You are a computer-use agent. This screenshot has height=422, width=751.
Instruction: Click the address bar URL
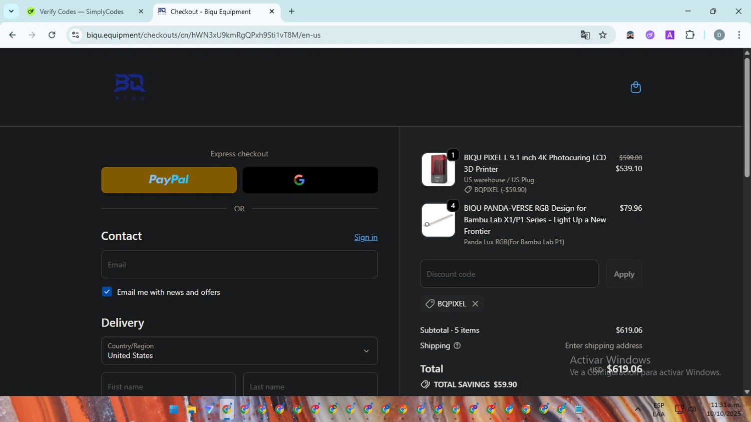coord(203,35)
